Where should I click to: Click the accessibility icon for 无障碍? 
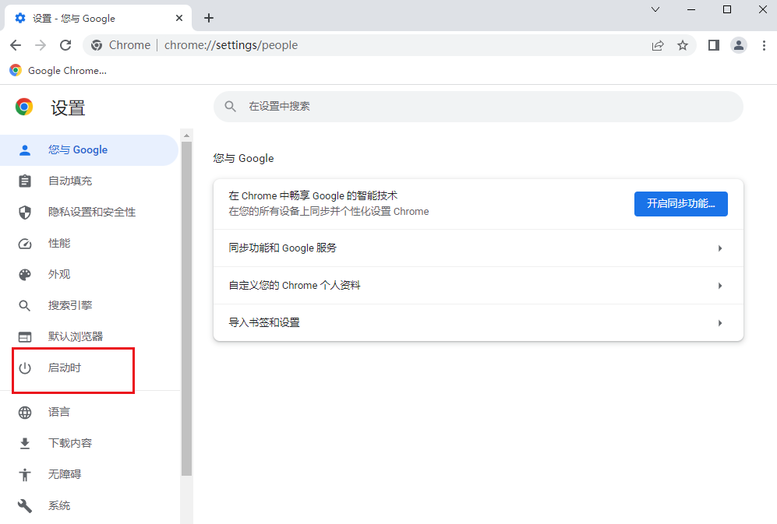[x=25, y=475]
